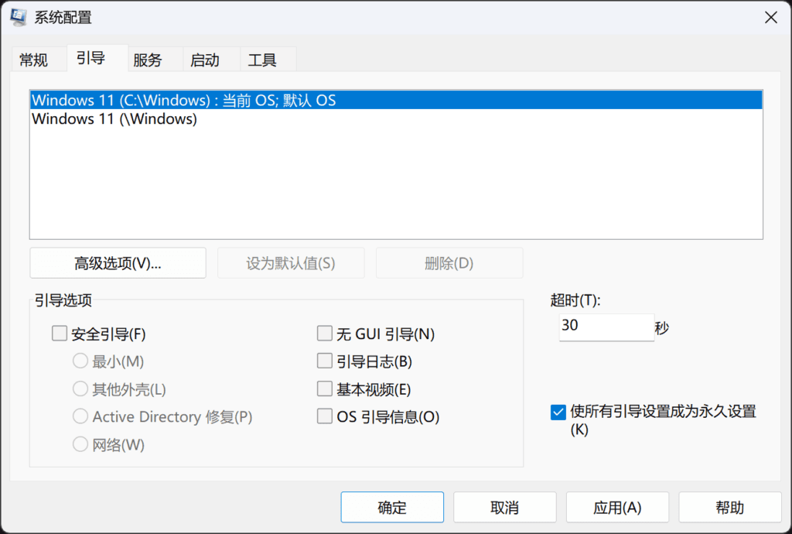
Task: Click the timeout value input field
Action: pos(606,327)
